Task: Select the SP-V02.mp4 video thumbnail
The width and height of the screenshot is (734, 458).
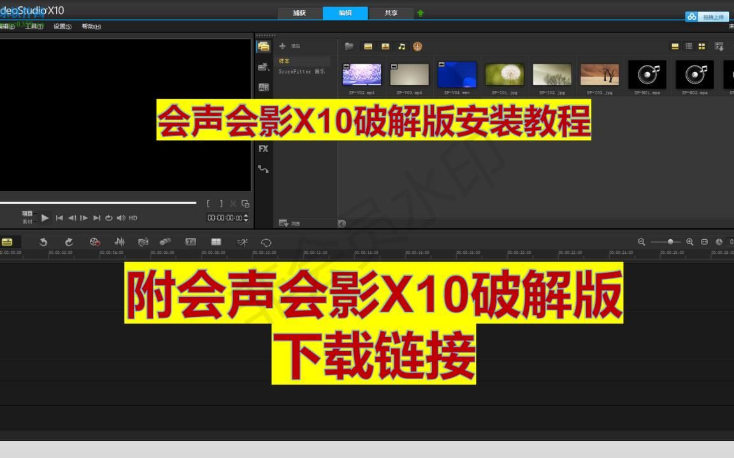Action: pos(362,75)
